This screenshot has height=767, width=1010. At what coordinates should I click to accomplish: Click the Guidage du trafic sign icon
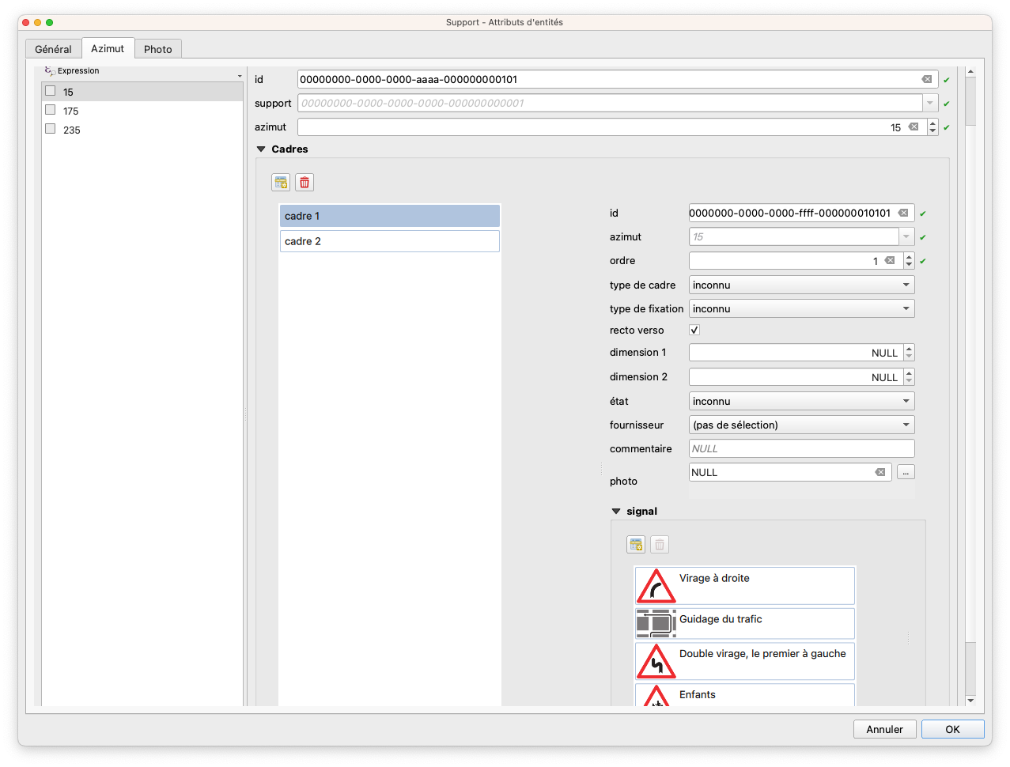[656, 623]
